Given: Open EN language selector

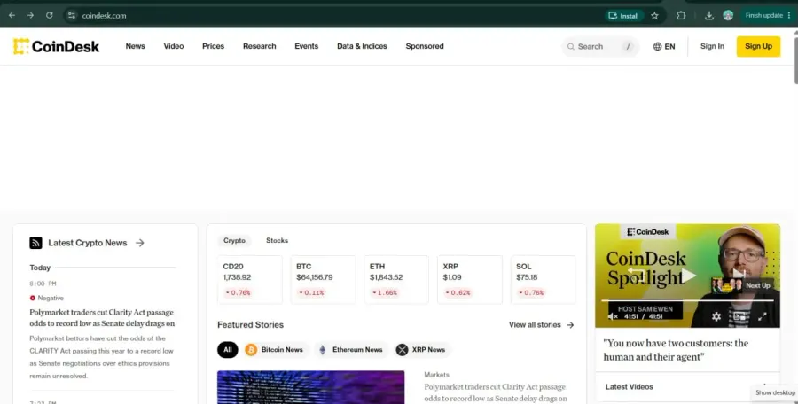Looking at the screenshot, I should (663, 46).
